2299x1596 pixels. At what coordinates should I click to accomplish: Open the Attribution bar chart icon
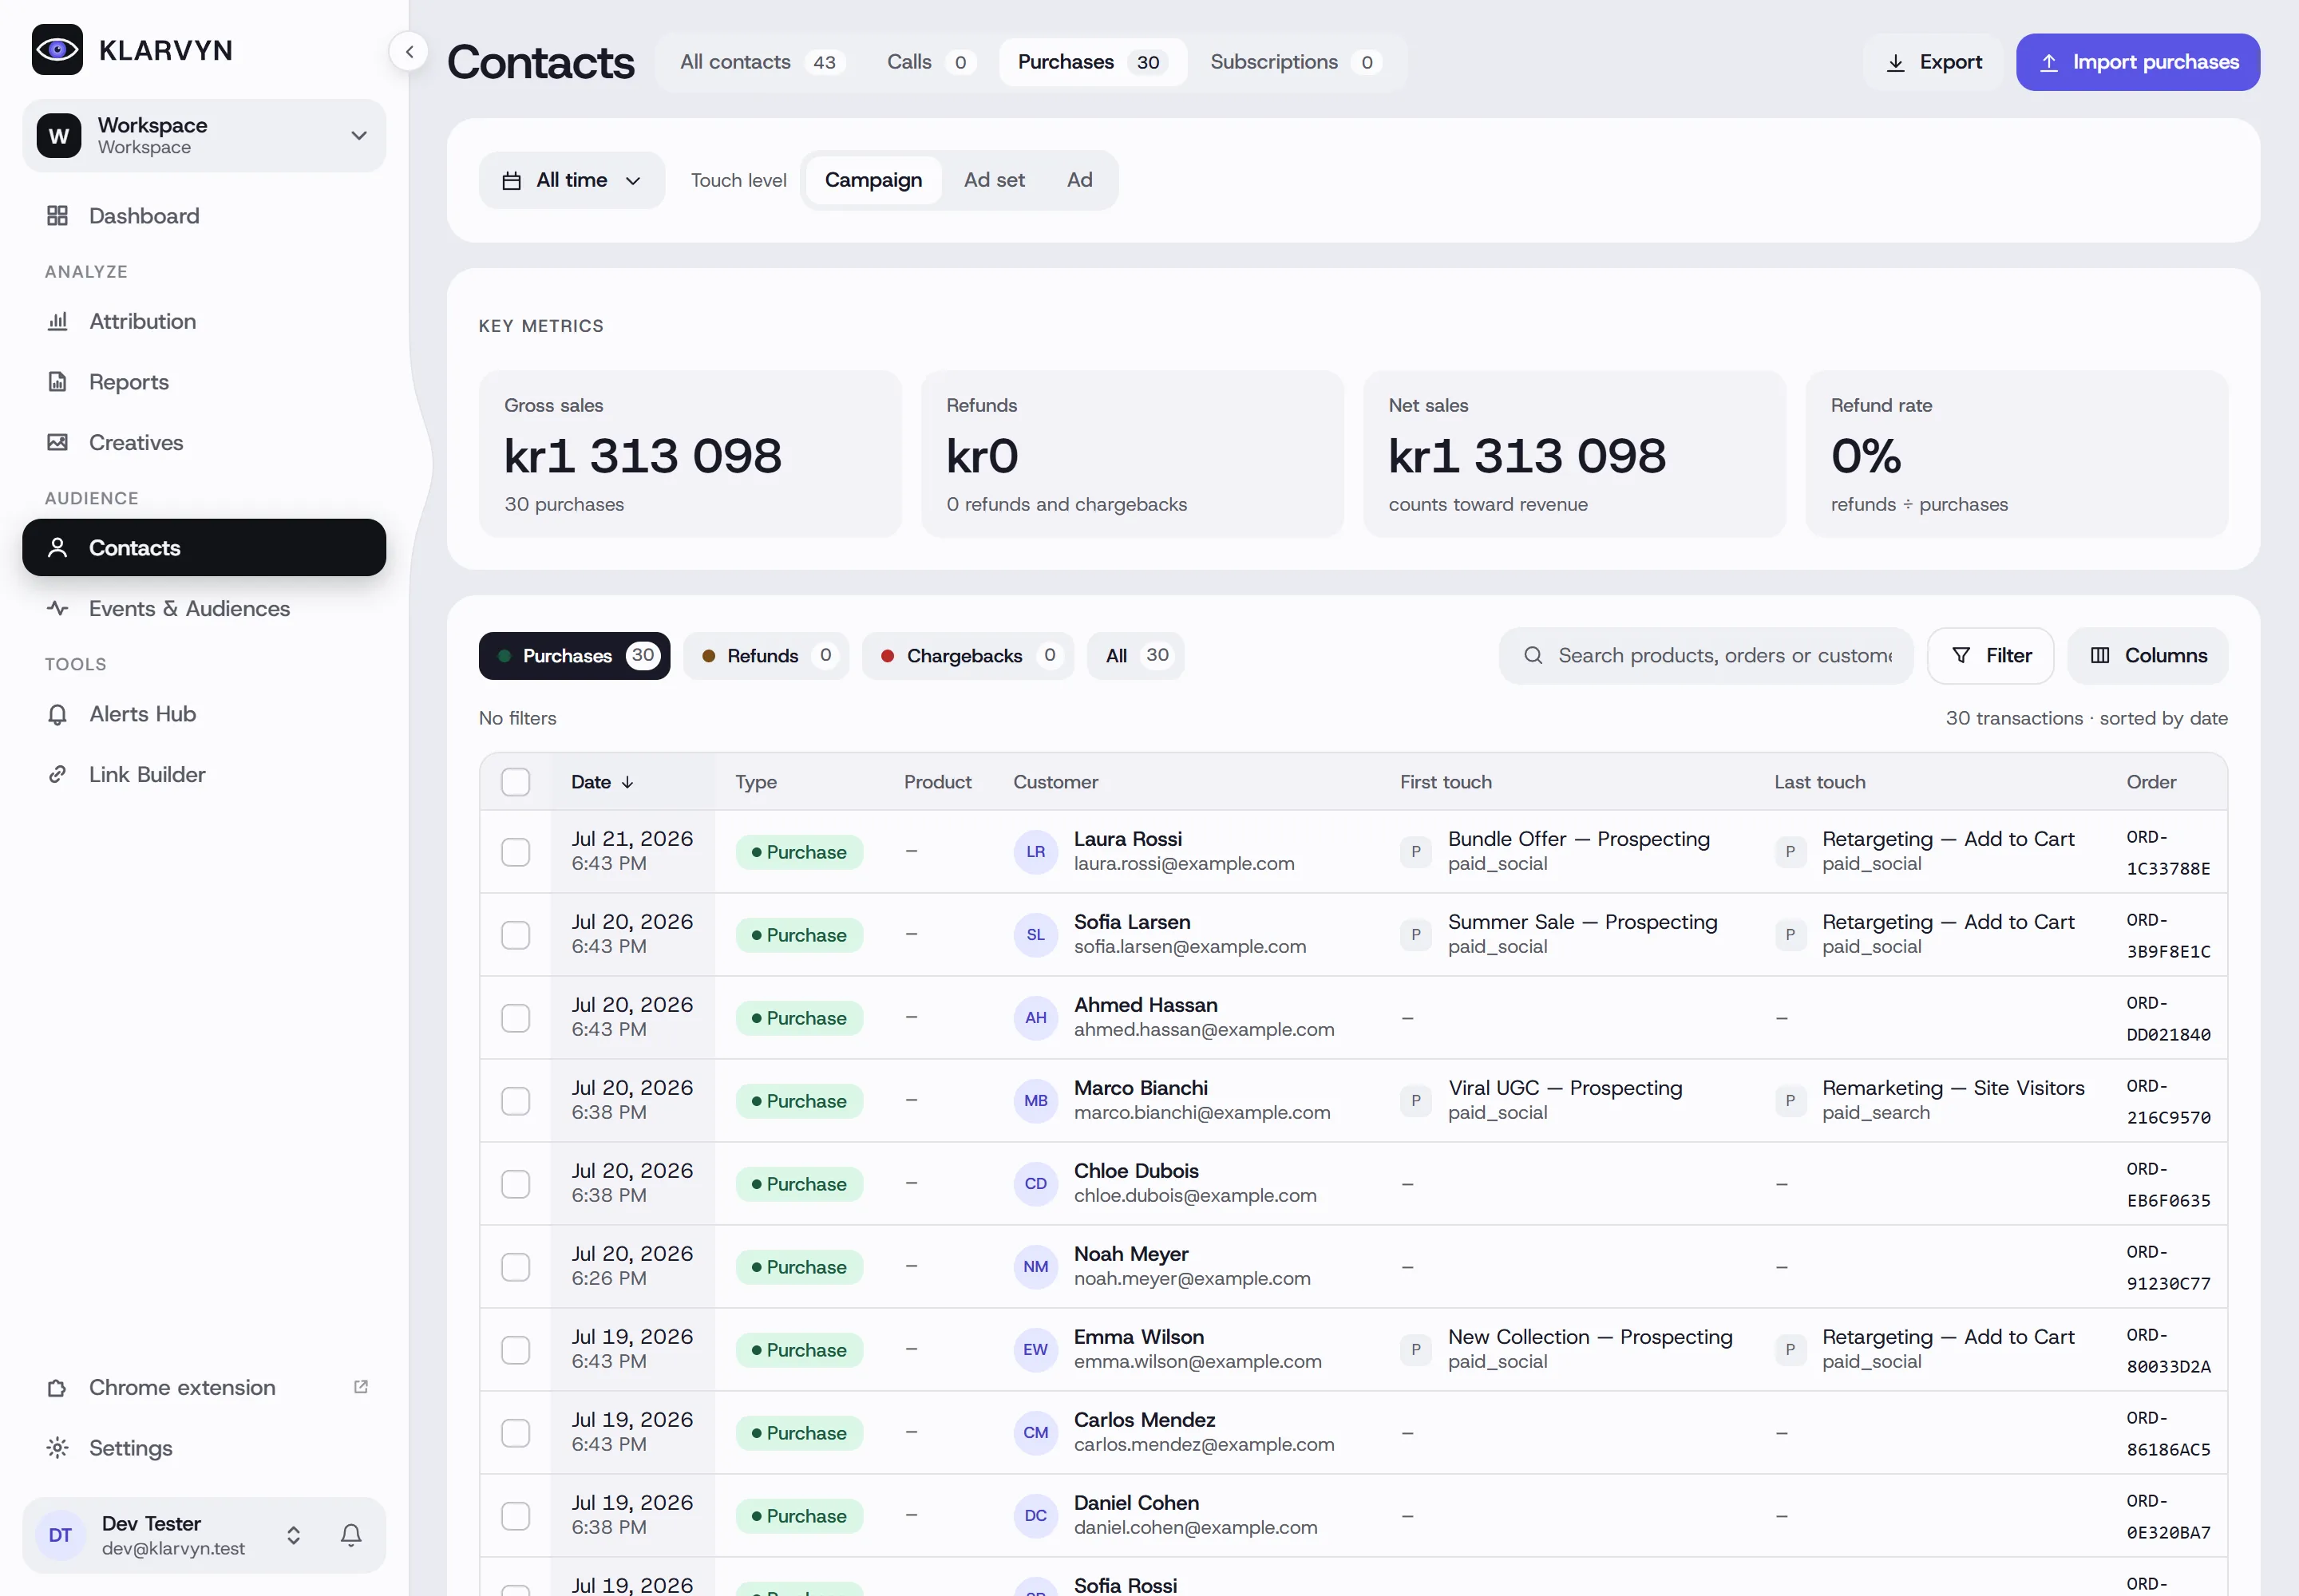point(58,321)
